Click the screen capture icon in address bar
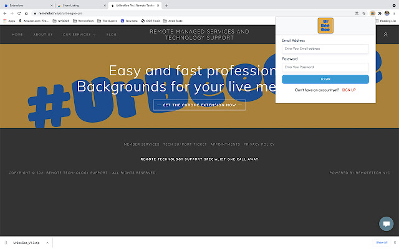 [x=357, y=13]
